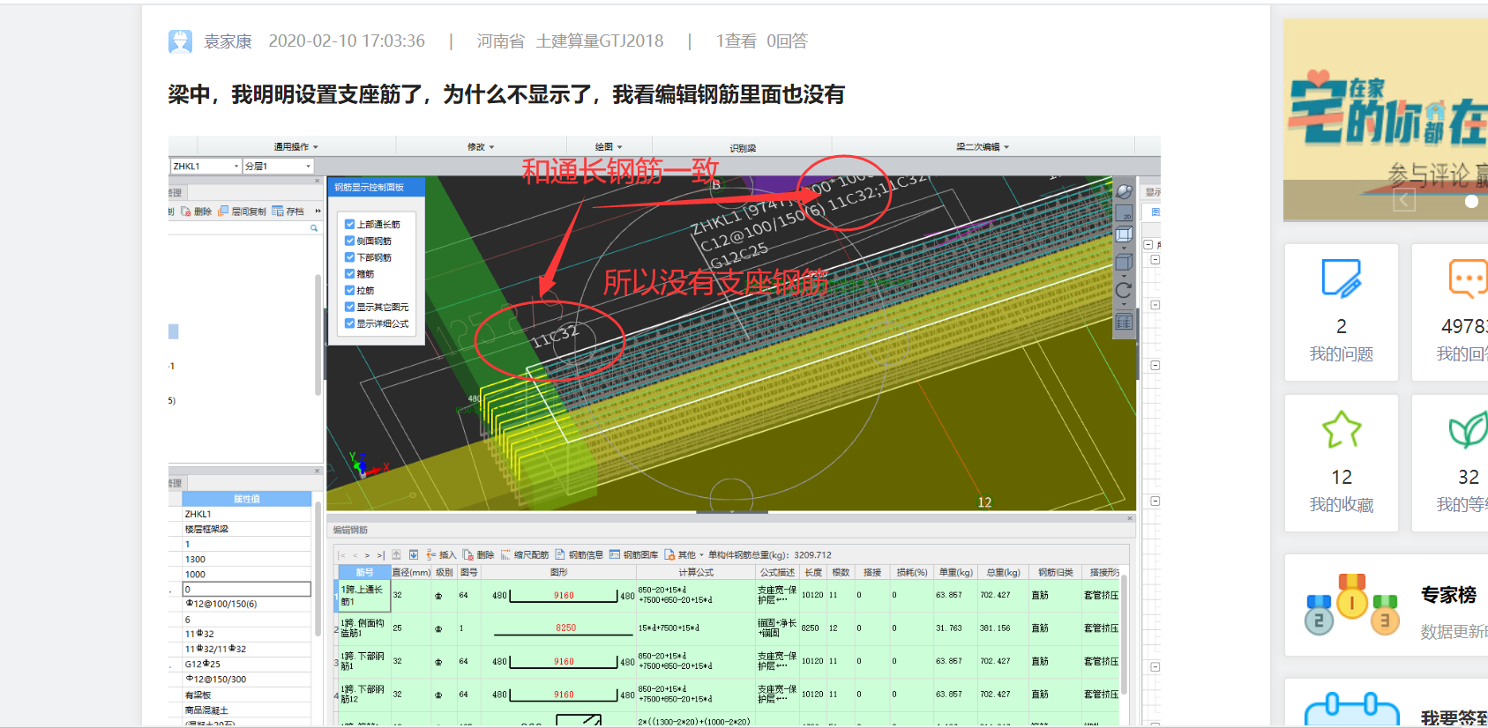Uncheck 下部钢筋 checkbox
This screenshot has height=728, width=1488.
(x=350, y=257)
